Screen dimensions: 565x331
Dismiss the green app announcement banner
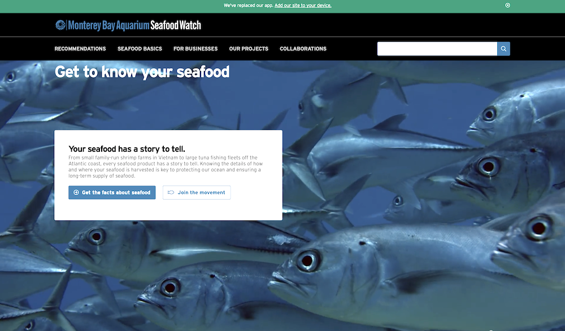pyautogui.click(x=507, y=5)
